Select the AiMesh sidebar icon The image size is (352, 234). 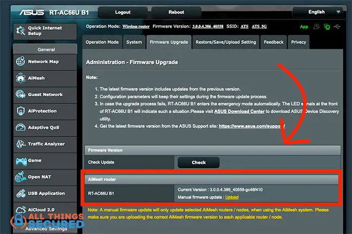(21, 78)
